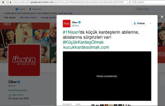
Task: Open the 'geçerli sayfa' cache link
Action: [36, 13]
